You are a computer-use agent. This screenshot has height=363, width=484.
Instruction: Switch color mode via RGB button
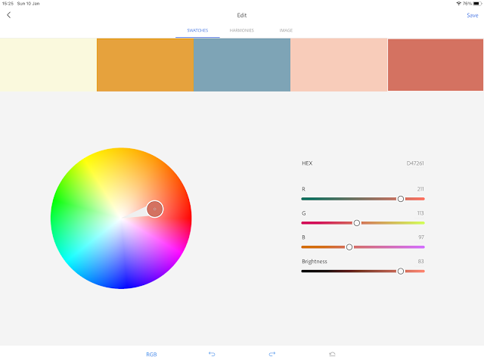[x=151, y=355]
